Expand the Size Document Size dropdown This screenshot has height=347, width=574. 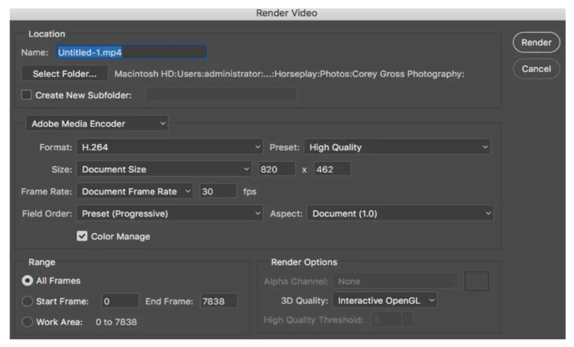pos(164,169)
